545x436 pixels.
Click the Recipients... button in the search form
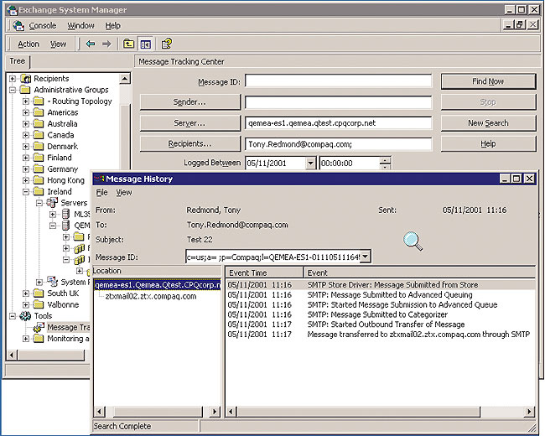[x=189, y=144]
